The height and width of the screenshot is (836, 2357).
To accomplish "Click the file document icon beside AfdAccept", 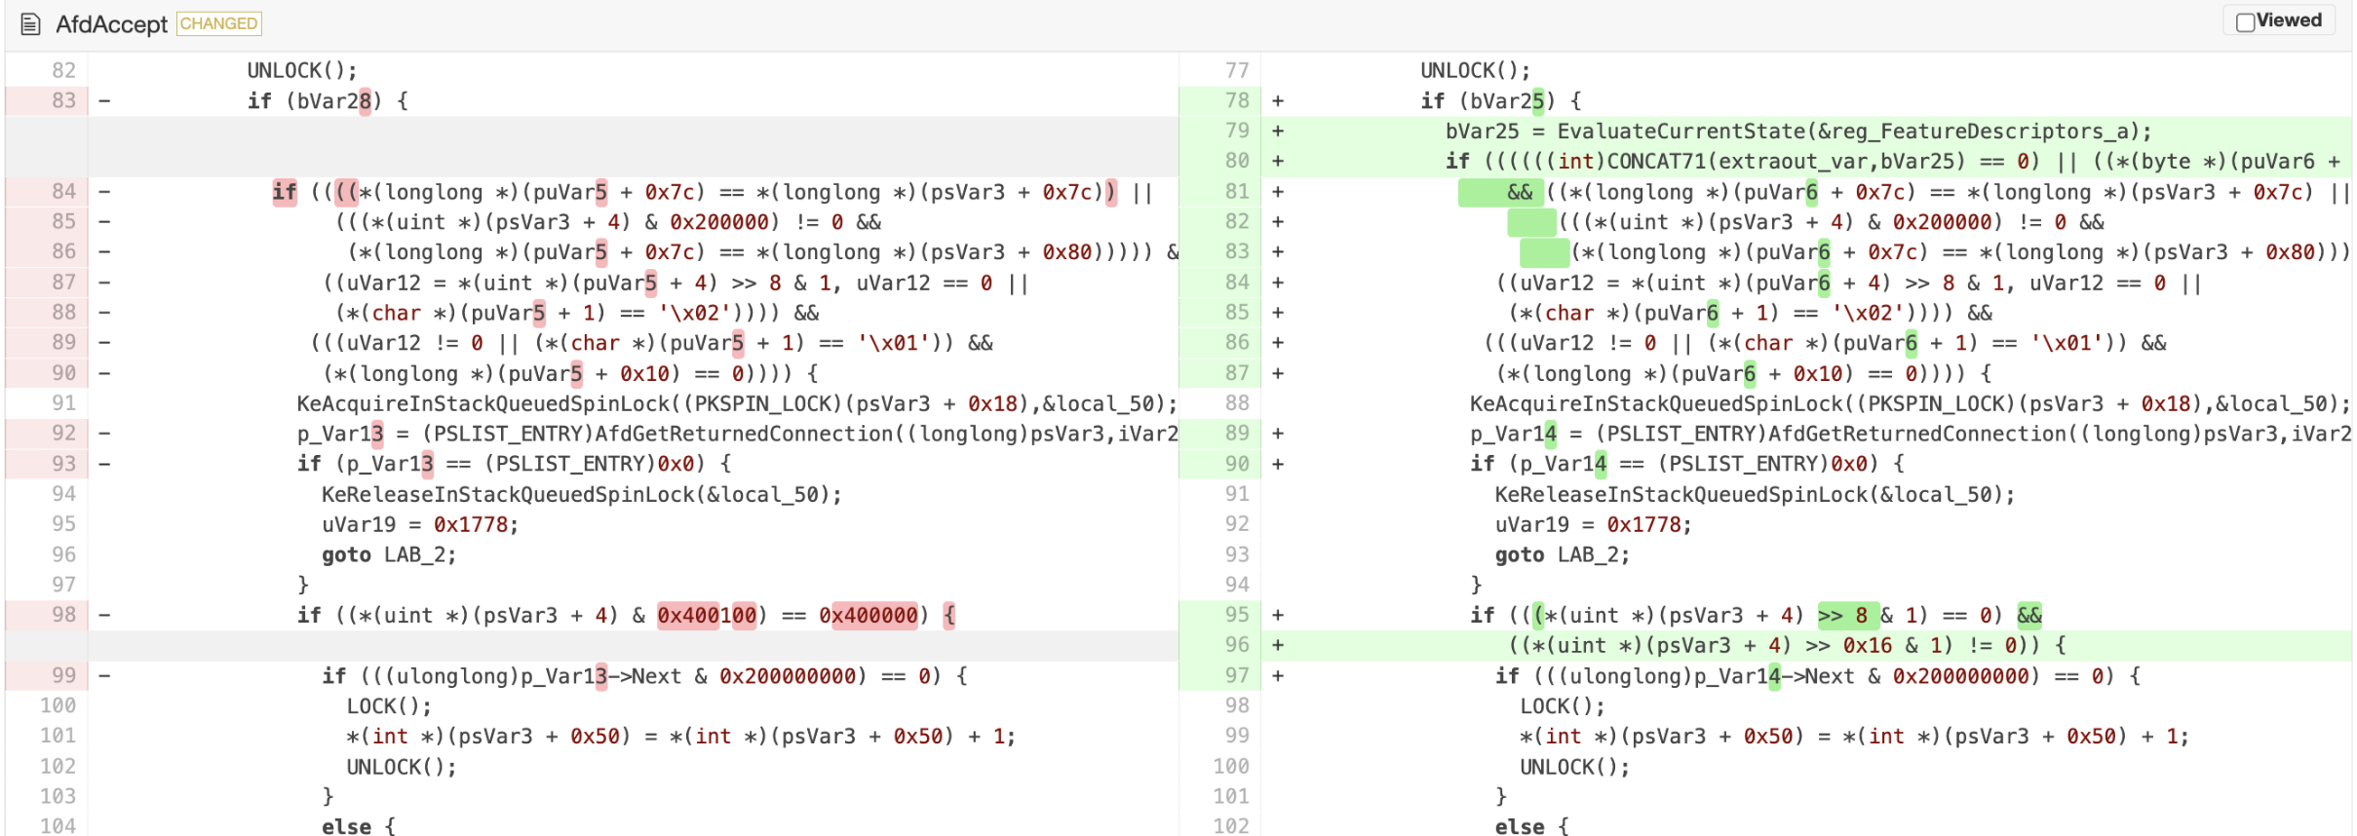I will point(30,24).
